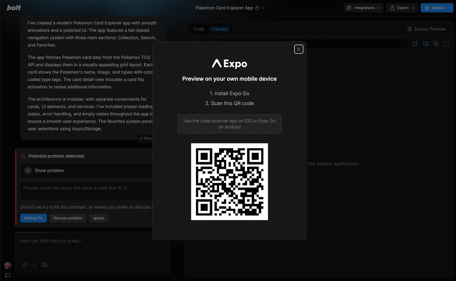Enter fullscreen preview mode
The image size is (456, 281).
tap(446, 43)
